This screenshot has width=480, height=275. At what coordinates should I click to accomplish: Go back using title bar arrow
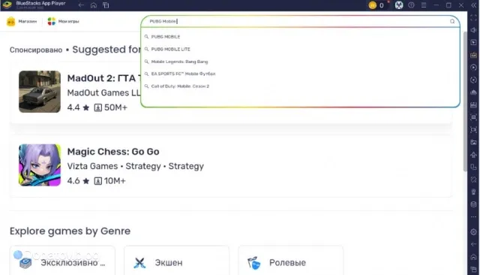click(x=81, y=5)
